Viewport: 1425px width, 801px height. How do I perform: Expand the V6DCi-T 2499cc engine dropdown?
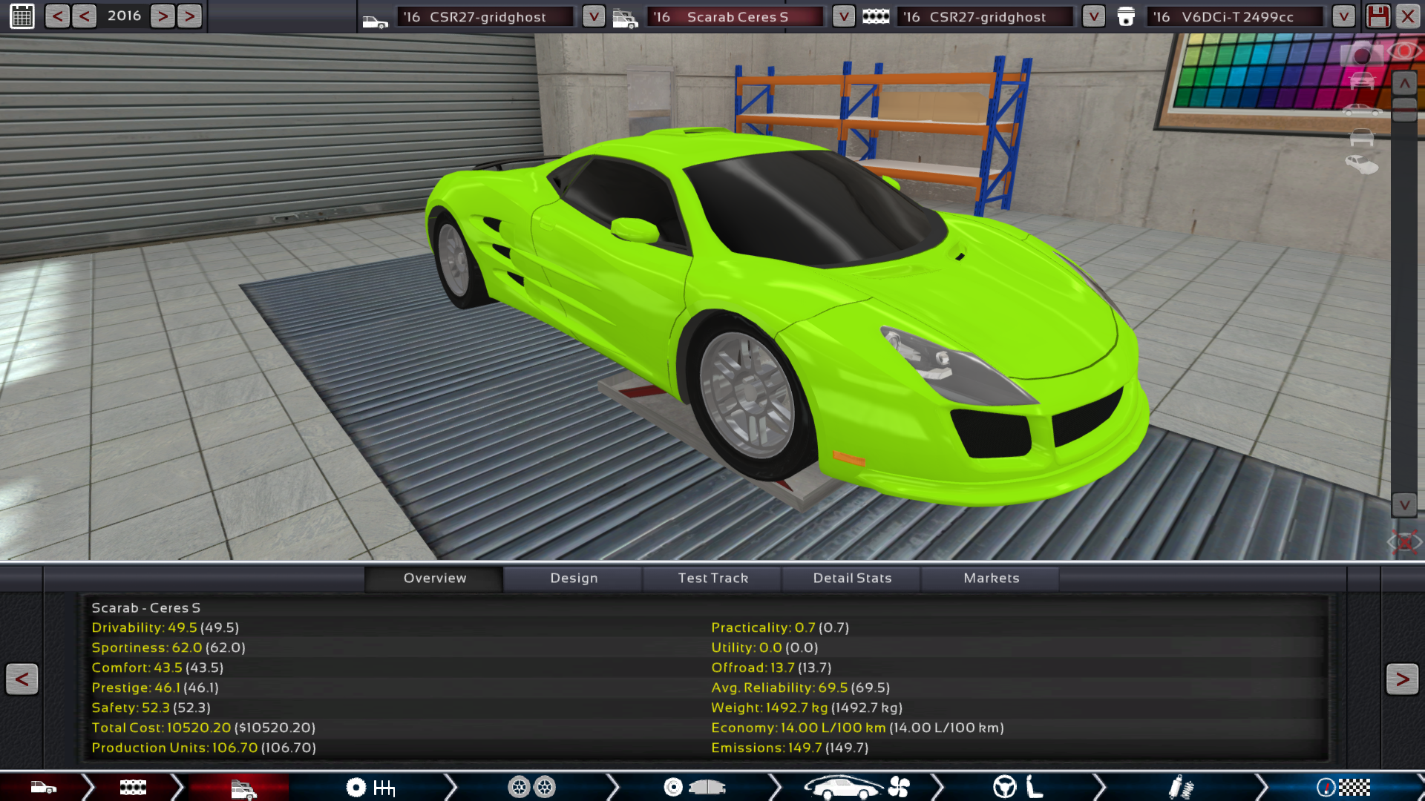click(x=1343, y=16)
